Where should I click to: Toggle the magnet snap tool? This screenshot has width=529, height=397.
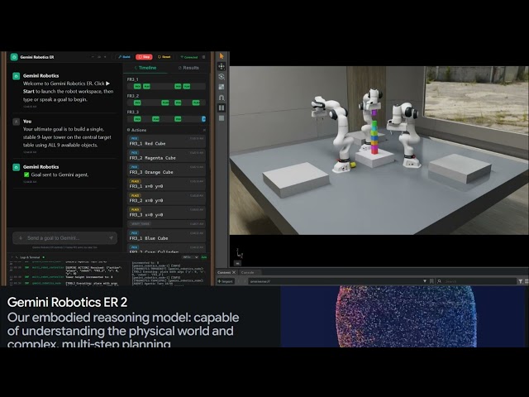(x=222, y=98)
